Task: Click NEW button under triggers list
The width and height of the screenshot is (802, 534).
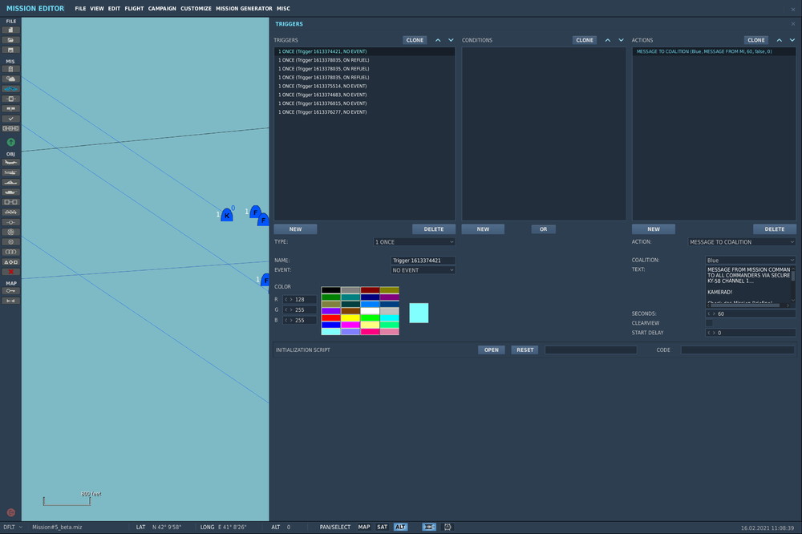Action: (x=295, y=229)
